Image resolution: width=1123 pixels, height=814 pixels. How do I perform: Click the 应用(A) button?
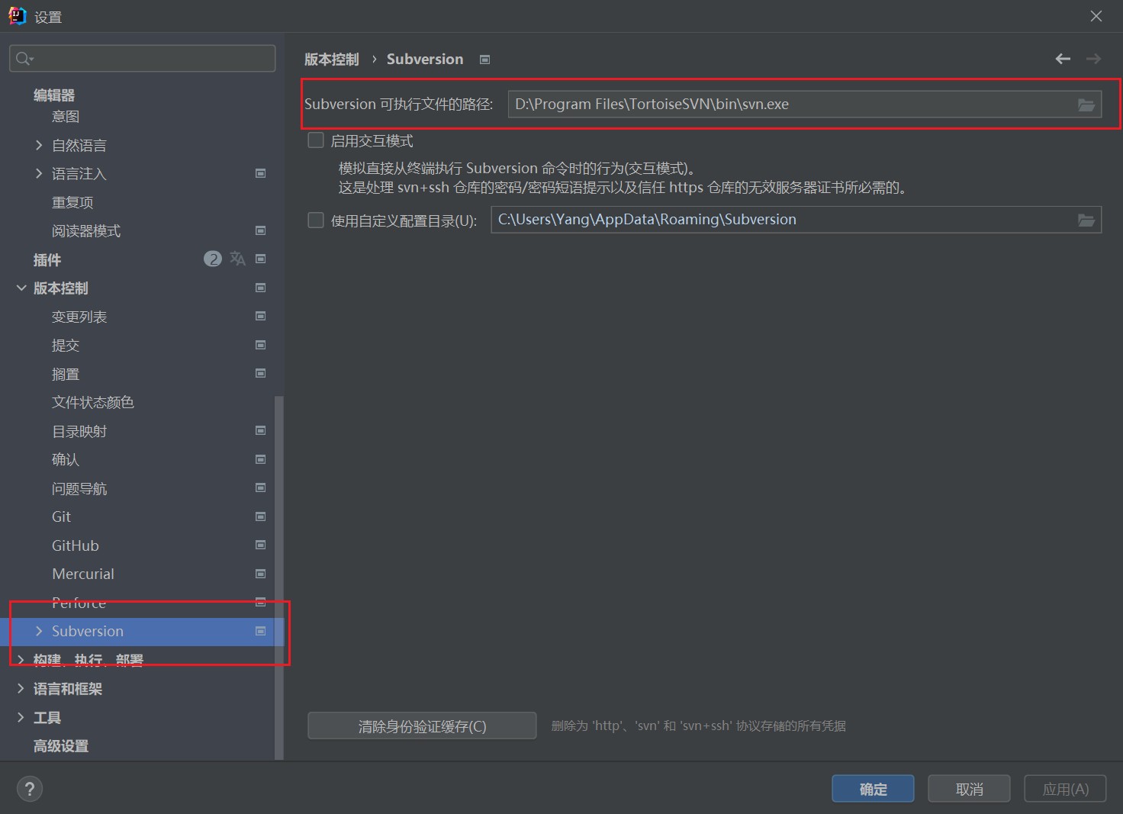(x=1065, y=789)
